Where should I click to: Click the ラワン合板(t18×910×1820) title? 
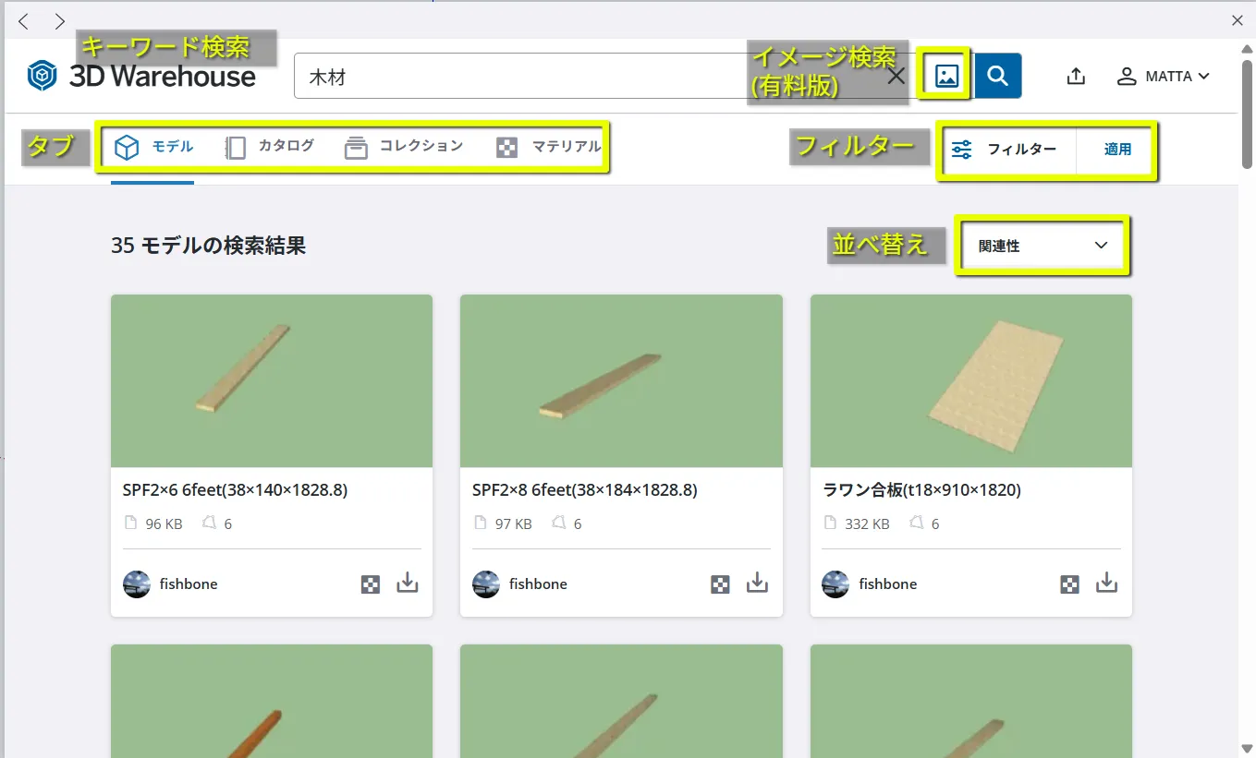click(x=921, y=490)
